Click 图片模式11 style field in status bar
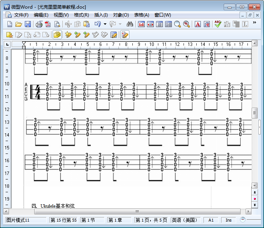Image resolution: width=264 pixels, height=228 pixels. click(26, 220)
